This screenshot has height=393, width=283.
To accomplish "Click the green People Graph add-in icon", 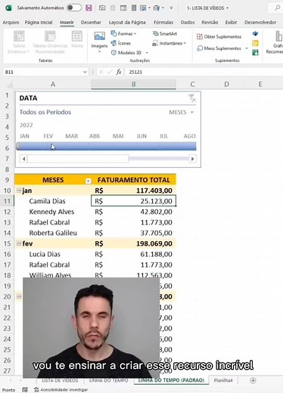I will [255, 53].
